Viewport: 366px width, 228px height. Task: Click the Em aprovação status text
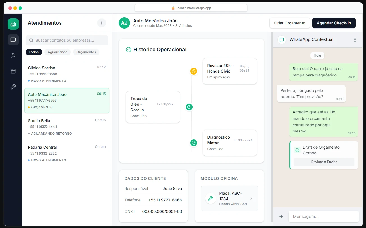(218, 77)
